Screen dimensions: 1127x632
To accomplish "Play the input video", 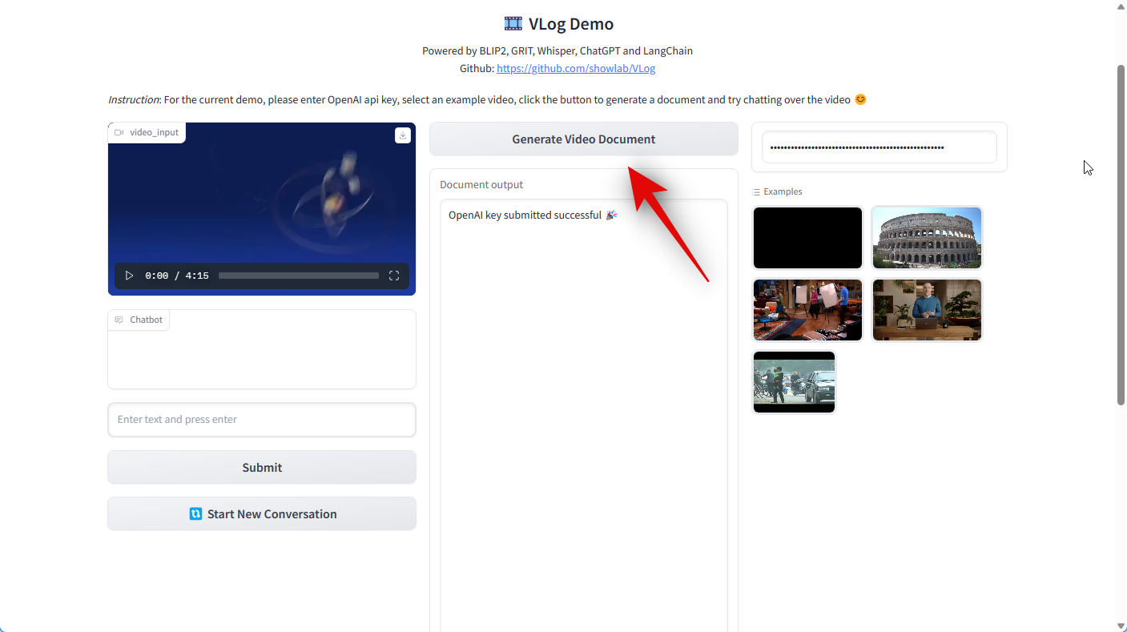I will coord(129,276).
